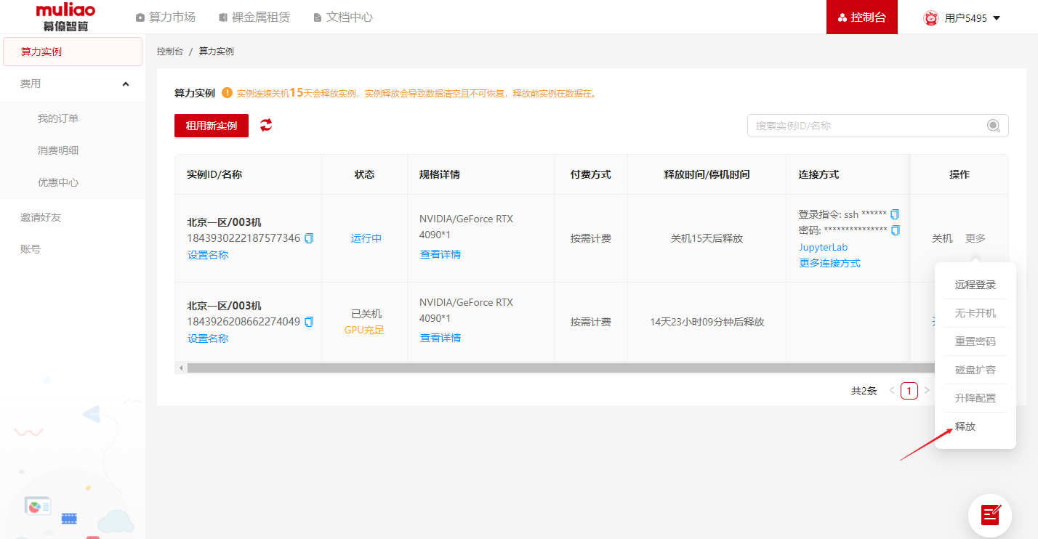Copy the instance password
The image size is (1038, 539).
point(895,230)
